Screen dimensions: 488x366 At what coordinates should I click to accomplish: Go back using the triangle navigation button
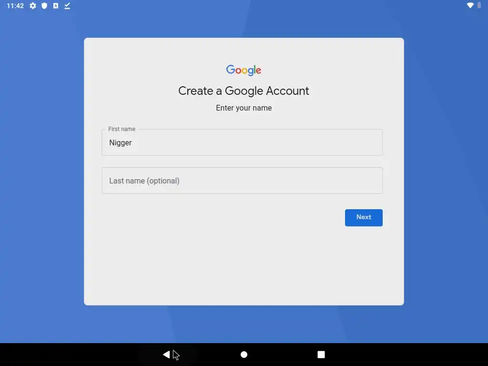(x=166, y=355)
